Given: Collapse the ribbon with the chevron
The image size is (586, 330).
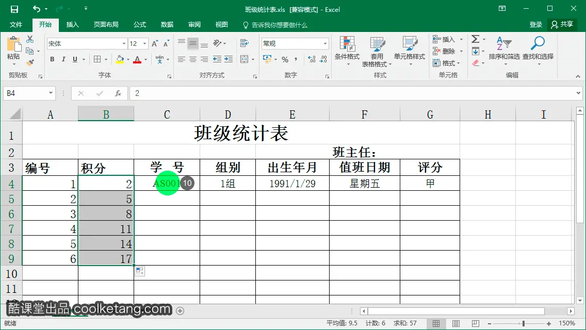Looking at the screenshot, I should (x=578, y=76).
